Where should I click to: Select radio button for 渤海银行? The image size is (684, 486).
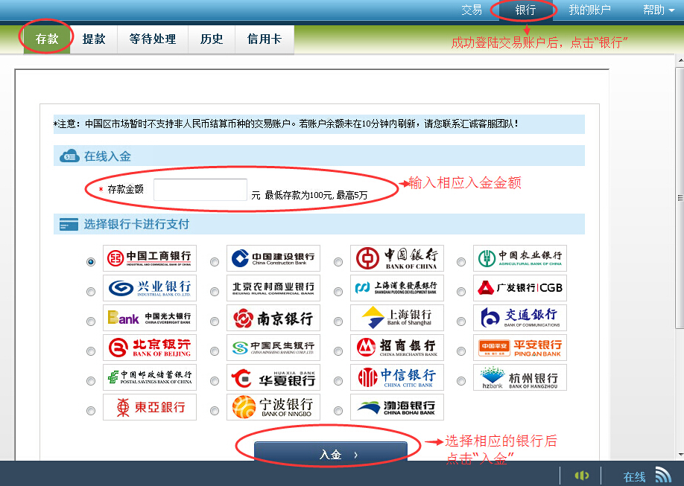click(338, 411)
